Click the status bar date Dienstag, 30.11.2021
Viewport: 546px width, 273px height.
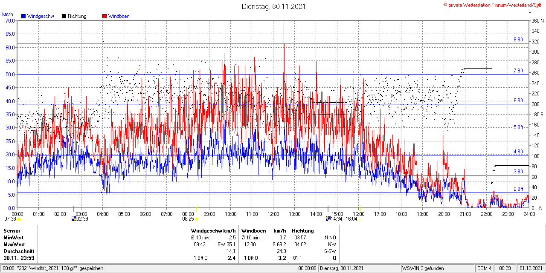tap(342, 268)
